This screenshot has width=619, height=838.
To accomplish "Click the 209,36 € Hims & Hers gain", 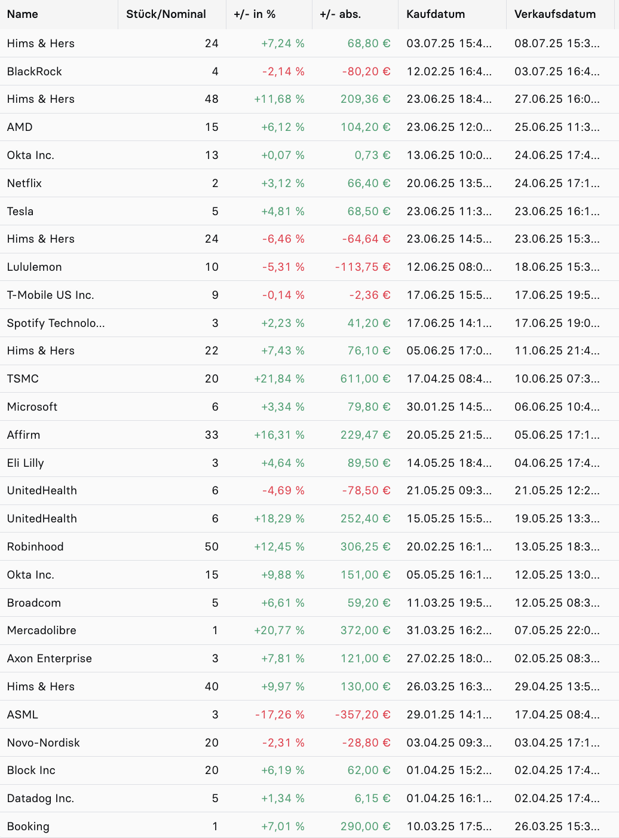I will tap(366, 99).
